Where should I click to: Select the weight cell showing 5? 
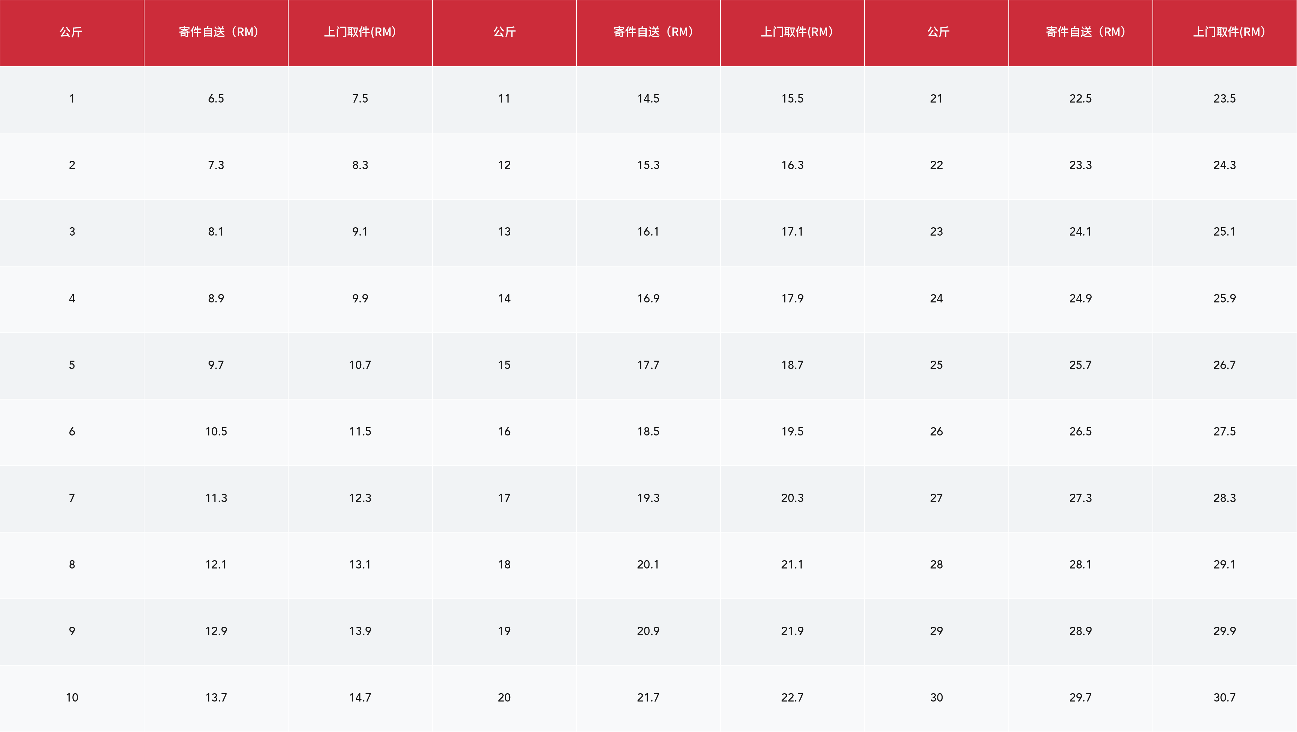coord(72,365)
